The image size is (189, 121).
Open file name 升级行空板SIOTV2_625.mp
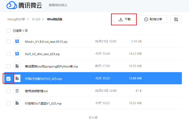[x=43, y=79]
